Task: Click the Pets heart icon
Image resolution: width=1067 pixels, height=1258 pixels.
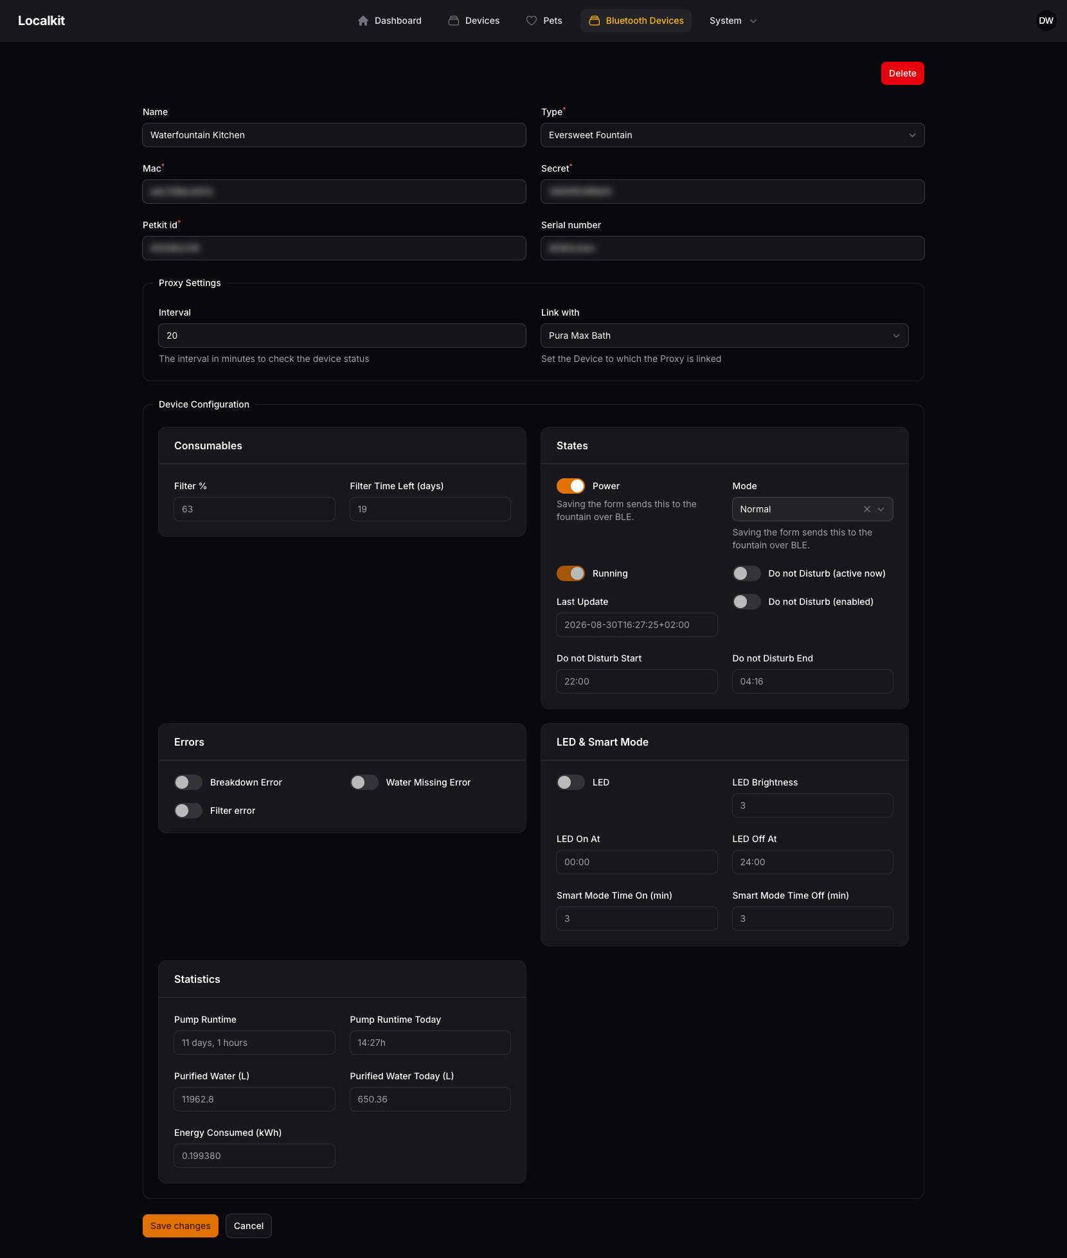Action: (532, 21)
